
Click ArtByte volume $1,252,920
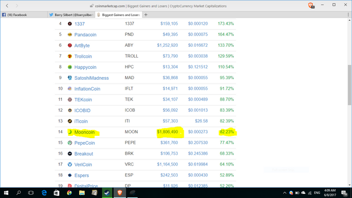point(167,45)
